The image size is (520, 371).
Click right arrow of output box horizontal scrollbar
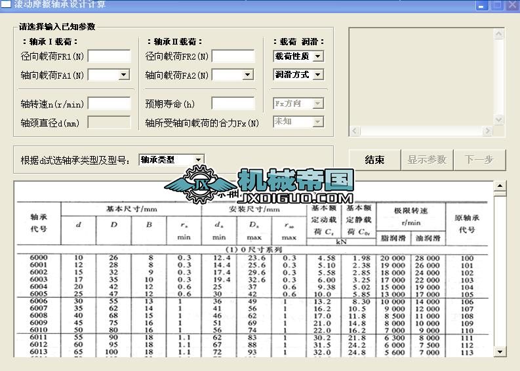tap(487, 130)
